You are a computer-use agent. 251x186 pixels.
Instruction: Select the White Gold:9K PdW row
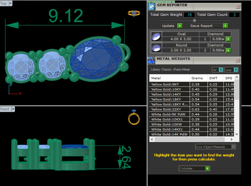click(192, 114)
